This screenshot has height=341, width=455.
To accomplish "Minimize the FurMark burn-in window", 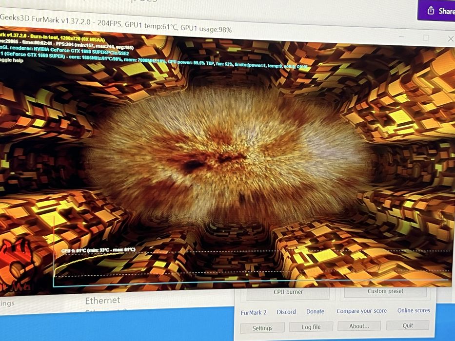I will click(x=401, y=37).
